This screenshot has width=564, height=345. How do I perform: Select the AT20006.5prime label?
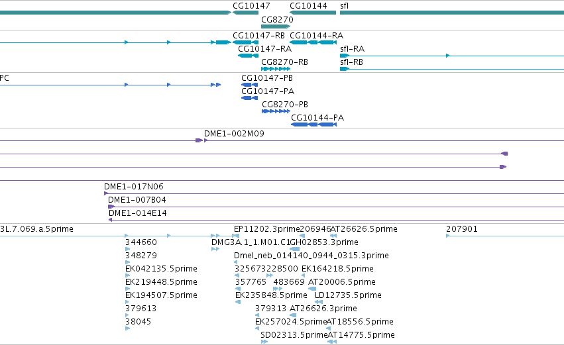(342, 282)
